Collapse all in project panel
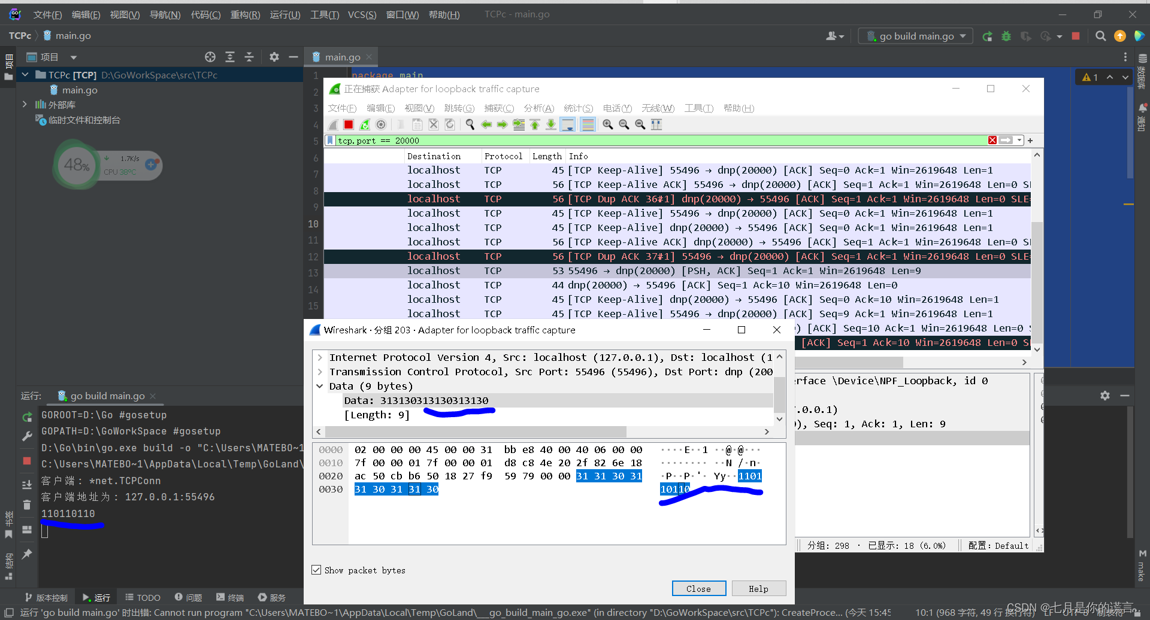This screenshot has width=1150, height=620. [249, 57]
